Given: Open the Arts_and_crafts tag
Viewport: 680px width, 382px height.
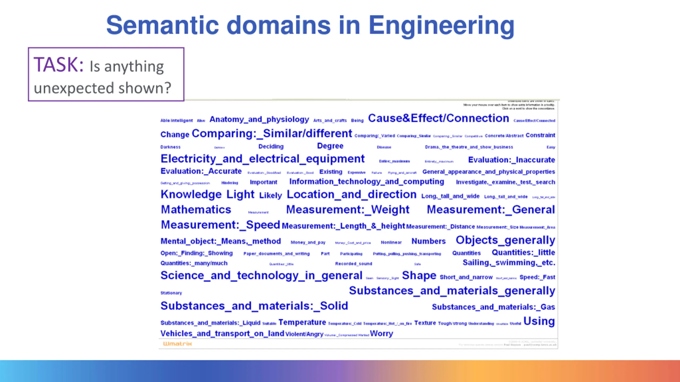Looking at the screenshot, I should (330, 120).
